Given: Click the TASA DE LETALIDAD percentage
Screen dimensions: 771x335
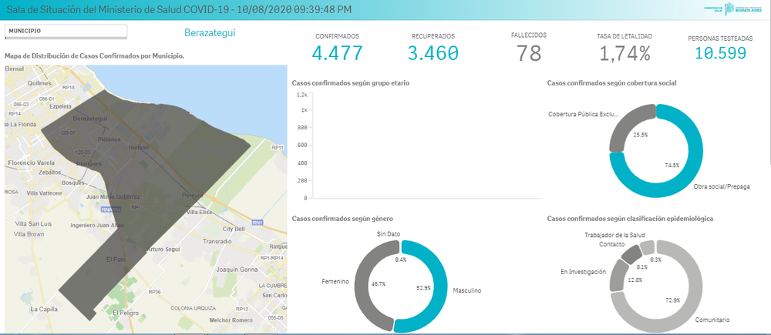Looking at the screenshot, I should point(625,53).
